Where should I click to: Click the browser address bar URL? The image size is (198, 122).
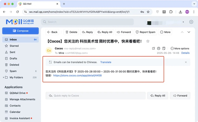click(x=79, y=12)
